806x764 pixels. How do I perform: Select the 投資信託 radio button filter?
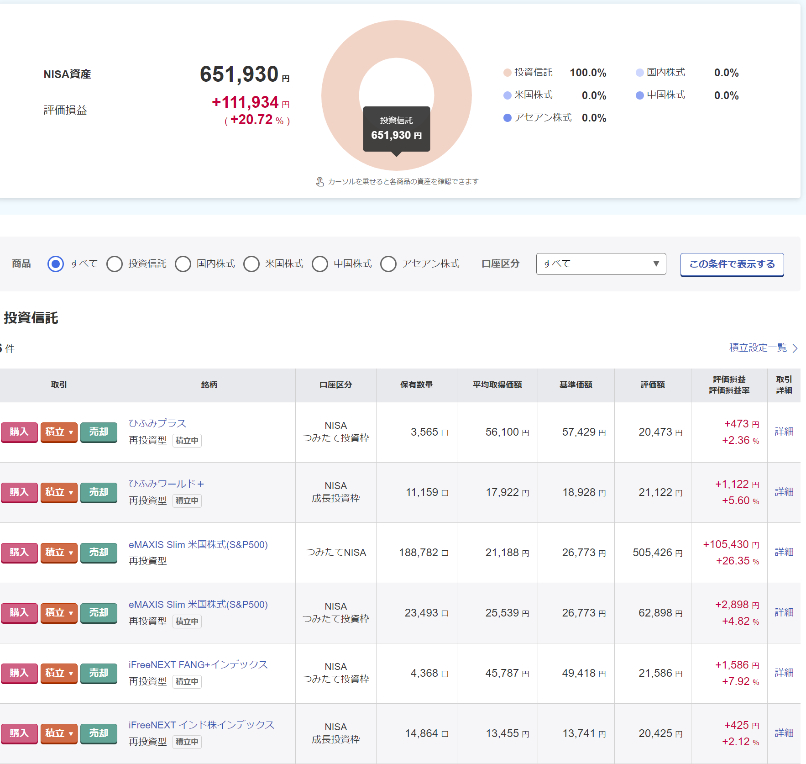coord(115,264)
